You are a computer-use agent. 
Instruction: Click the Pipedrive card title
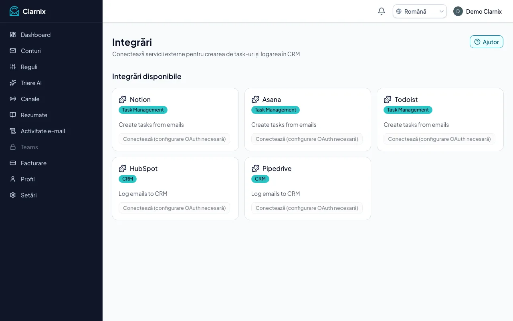[x=277, y=169]
